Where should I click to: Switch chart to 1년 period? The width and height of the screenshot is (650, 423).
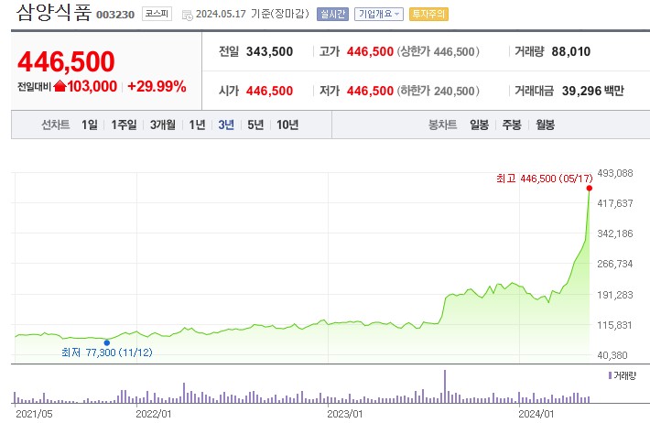click(197, 125)
